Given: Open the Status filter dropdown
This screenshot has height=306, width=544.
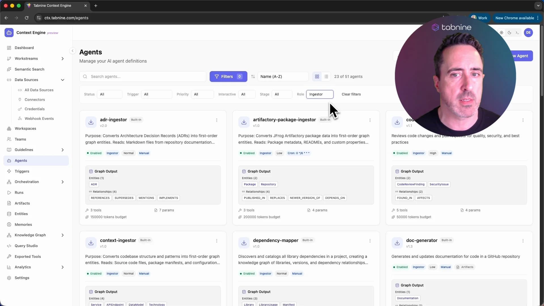Looking at the screenshot, I should [109, 94].
